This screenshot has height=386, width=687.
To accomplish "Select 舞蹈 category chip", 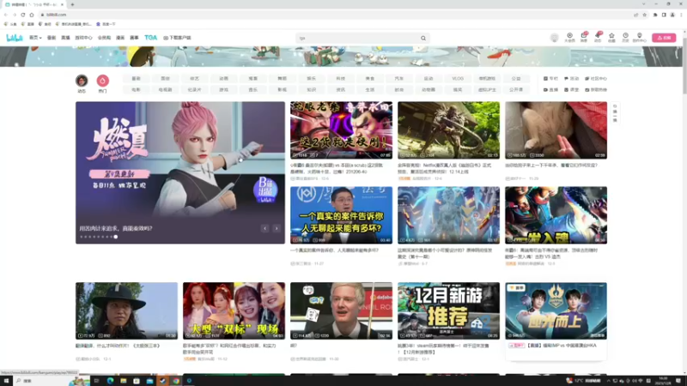I will [283, 78].
